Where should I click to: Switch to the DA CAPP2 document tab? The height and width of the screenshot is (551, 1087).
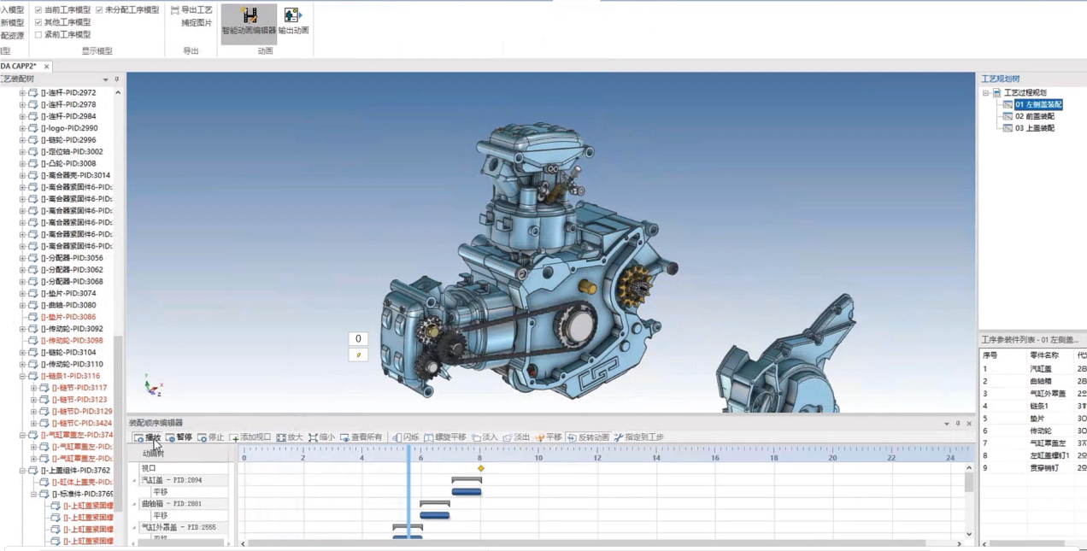pos(17,67)
